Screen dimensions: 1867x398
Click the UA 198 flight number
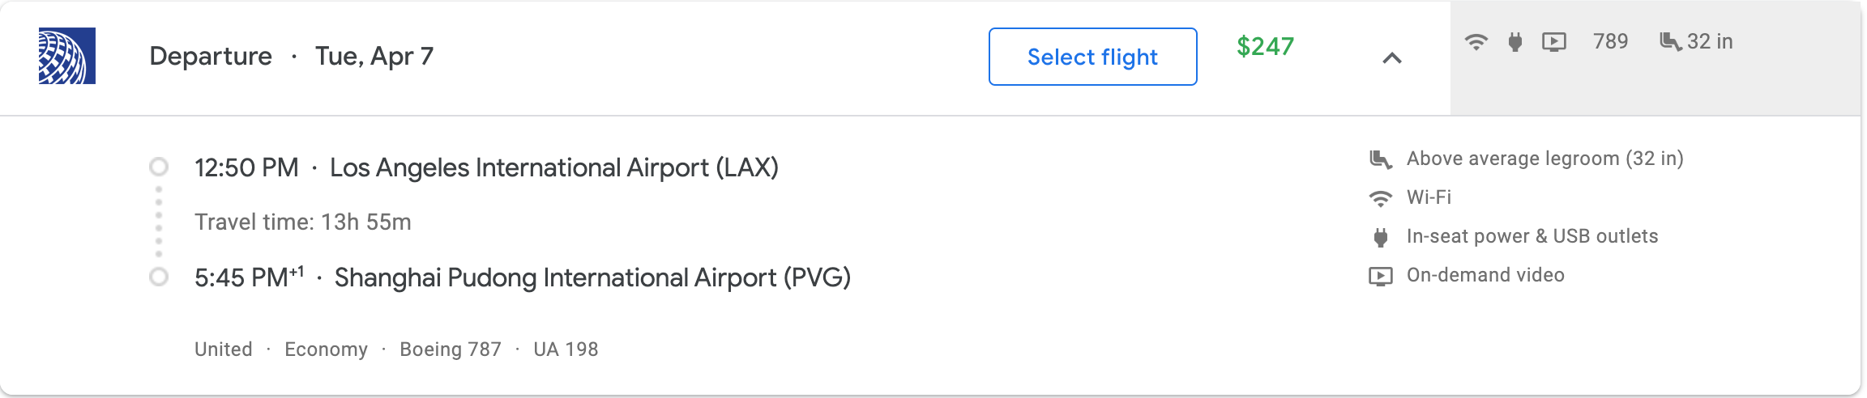tap(566, 349)
